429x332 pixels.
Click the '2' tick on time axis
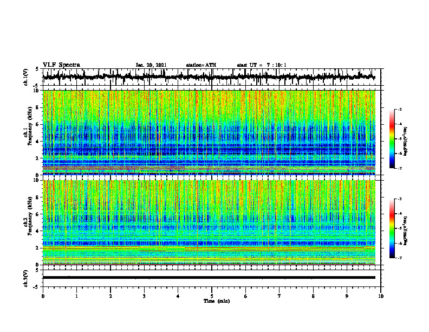point(110,296)
